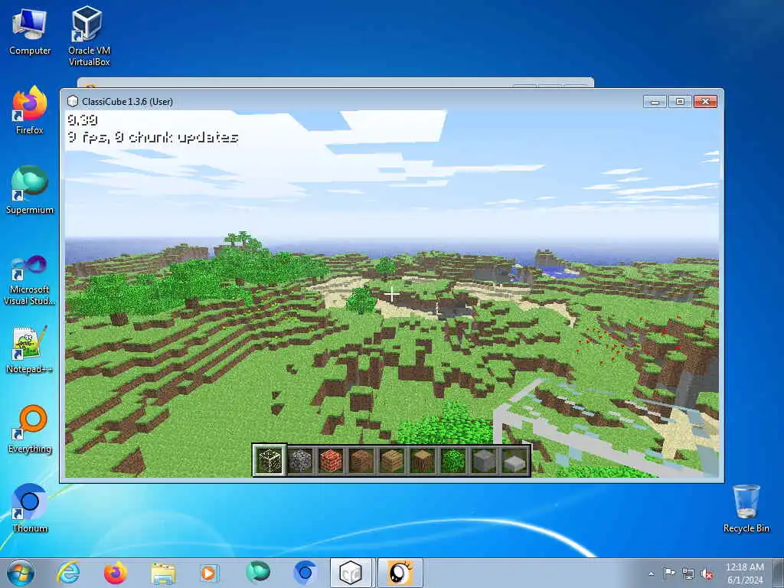
Task: Click the white crosshair in the game view
Action: click(x=392, y=295)
